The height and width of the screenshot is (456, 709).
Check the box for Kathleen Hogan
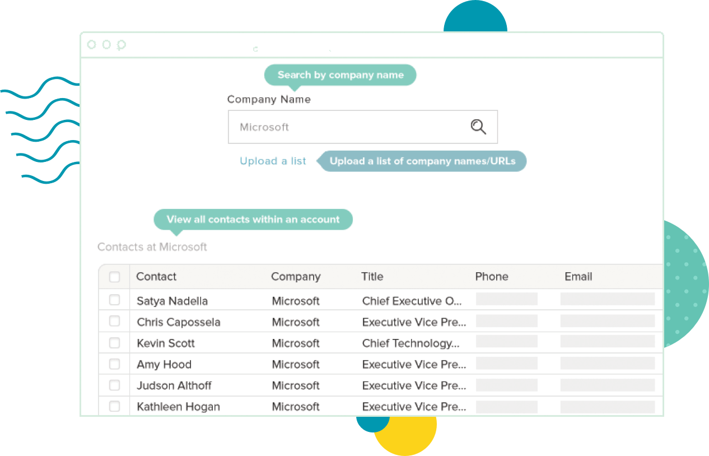pos(114,407)
